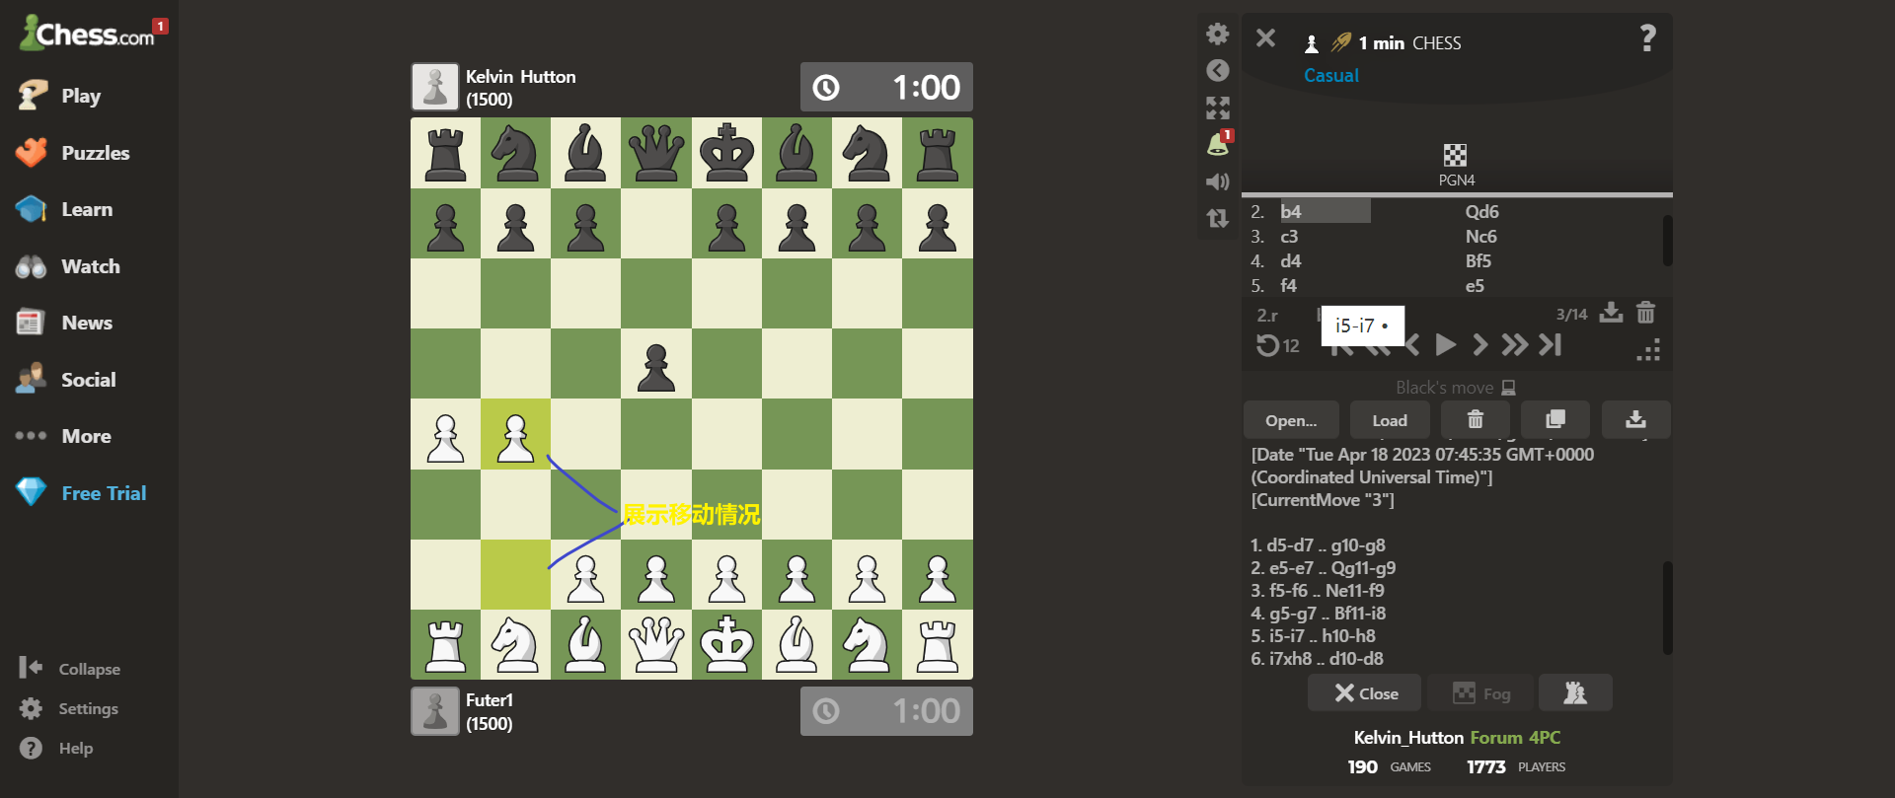
Task: Select move Nc6 in move list
Action: click(1480, 236)
